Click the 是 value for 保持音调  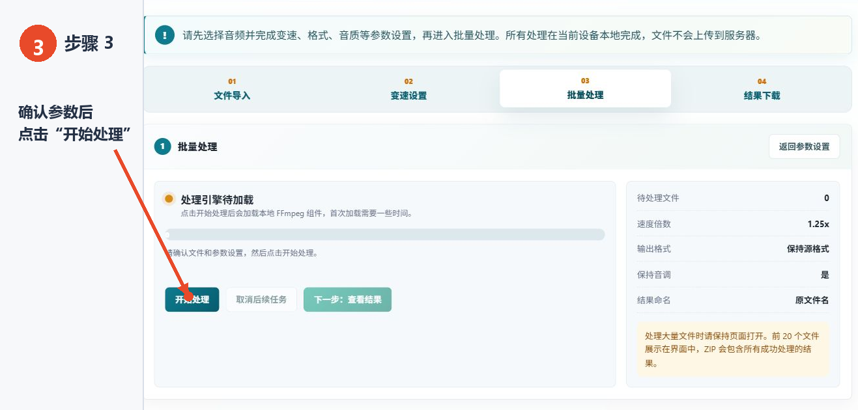click(x=825, y=275)
